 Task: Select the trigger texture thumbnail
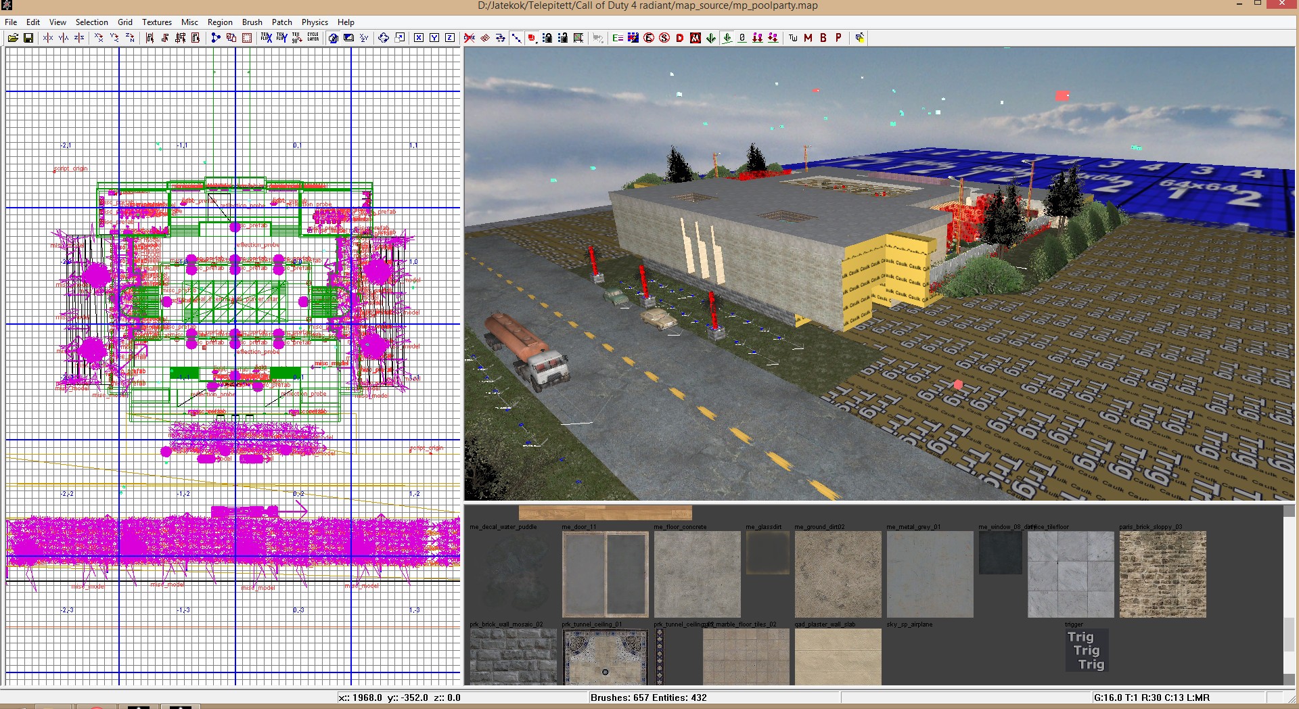click(1087, 650)
